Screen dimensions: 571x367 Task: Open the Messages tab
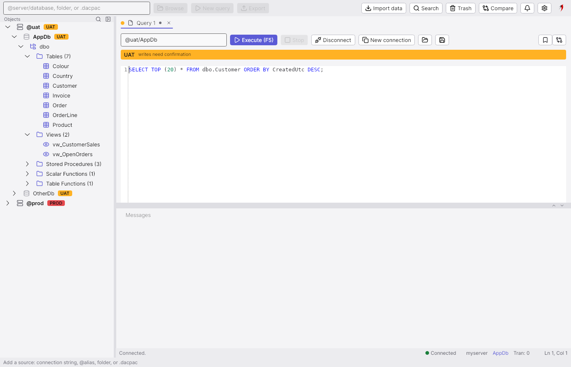click(138, 215)
